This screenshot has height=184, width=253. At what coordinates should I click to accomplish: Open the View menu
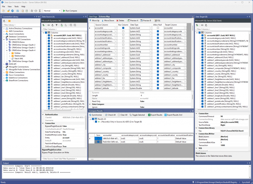click(x=9, y=7)
